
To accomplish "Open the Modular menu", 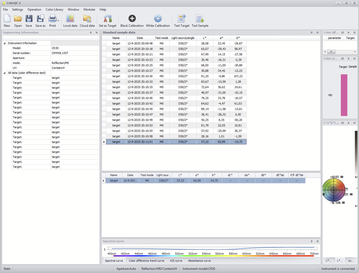I will click(x=89, y=10).
